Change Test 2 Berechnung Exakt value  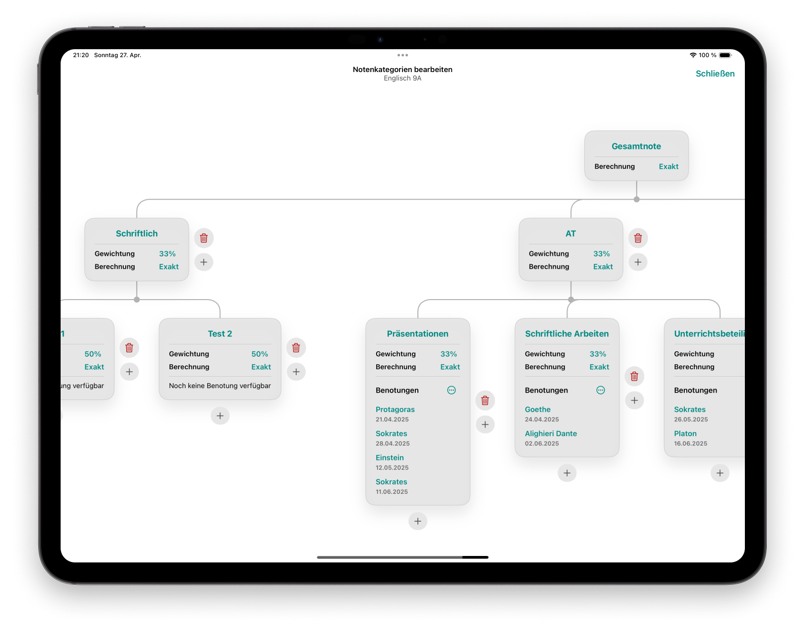[261, 367]
